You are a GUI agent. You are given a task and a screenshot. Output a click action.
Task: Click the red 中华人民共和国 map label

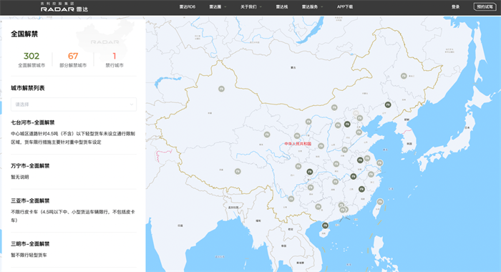298,144
